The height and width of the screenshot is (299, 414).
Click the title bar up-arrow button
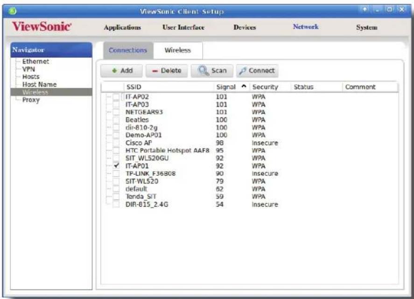pyautogui.click(x=365, y=10)
